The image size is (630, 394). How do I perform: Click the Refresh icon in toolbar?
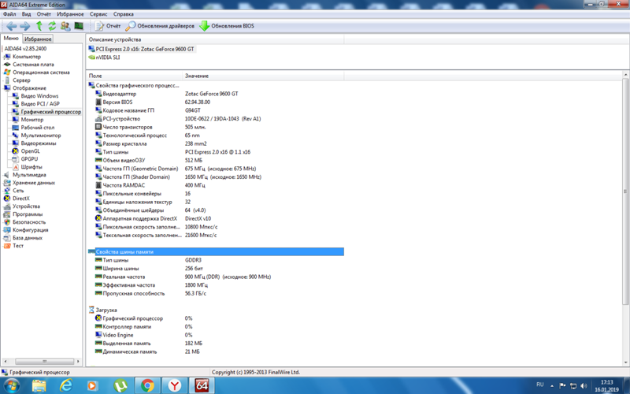pyautogui.click(x=52, y=26)
